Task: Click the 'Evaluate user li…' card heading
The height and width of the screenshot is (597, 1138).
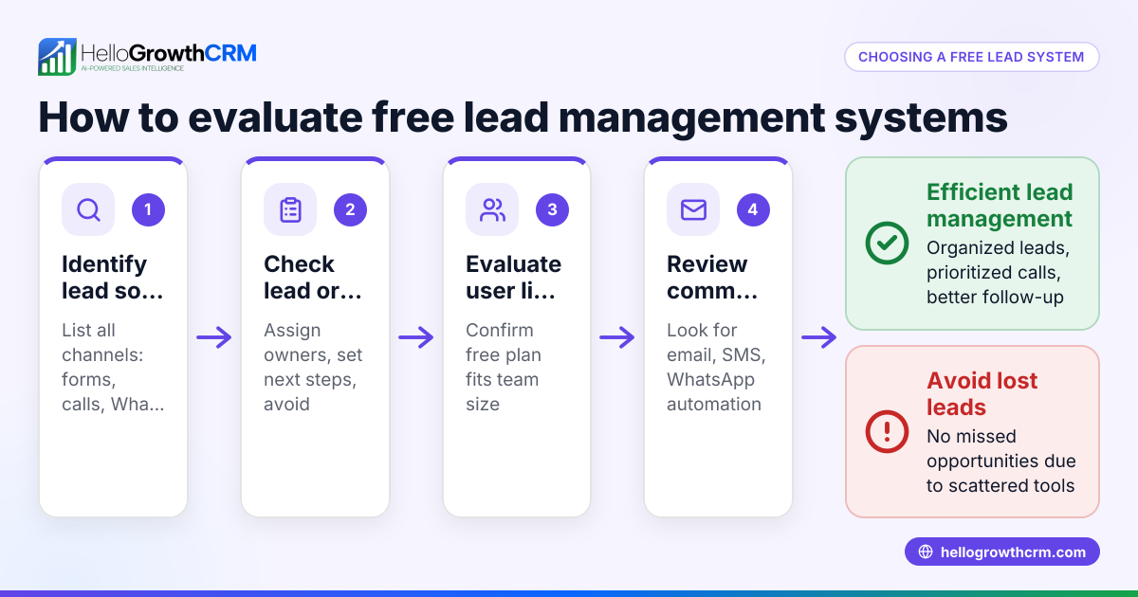Action: (x=513, y=278)
